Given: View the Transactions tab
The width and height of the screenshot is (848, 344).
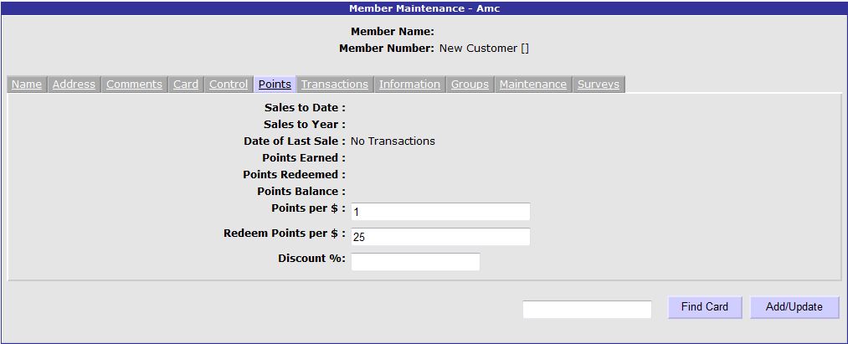Looking at the screenshot, I should (335, 85).
